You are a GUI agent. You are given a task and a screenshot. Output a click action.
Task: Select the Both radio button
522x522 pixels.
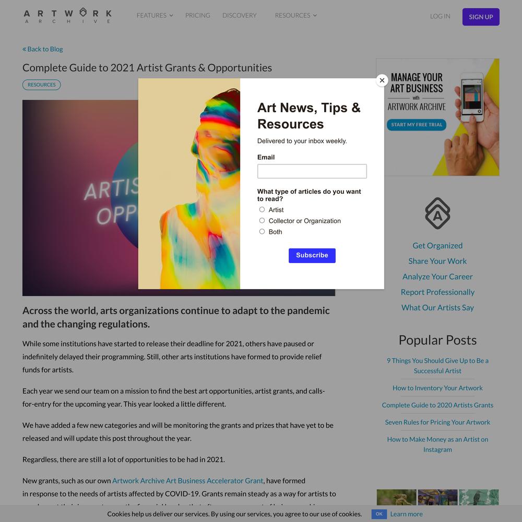pos(262,231)
